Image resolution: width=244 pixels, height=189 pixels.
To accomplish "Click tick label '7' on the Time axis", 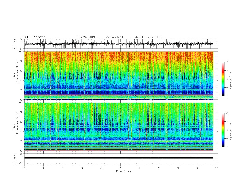I will tap(159, 168).
